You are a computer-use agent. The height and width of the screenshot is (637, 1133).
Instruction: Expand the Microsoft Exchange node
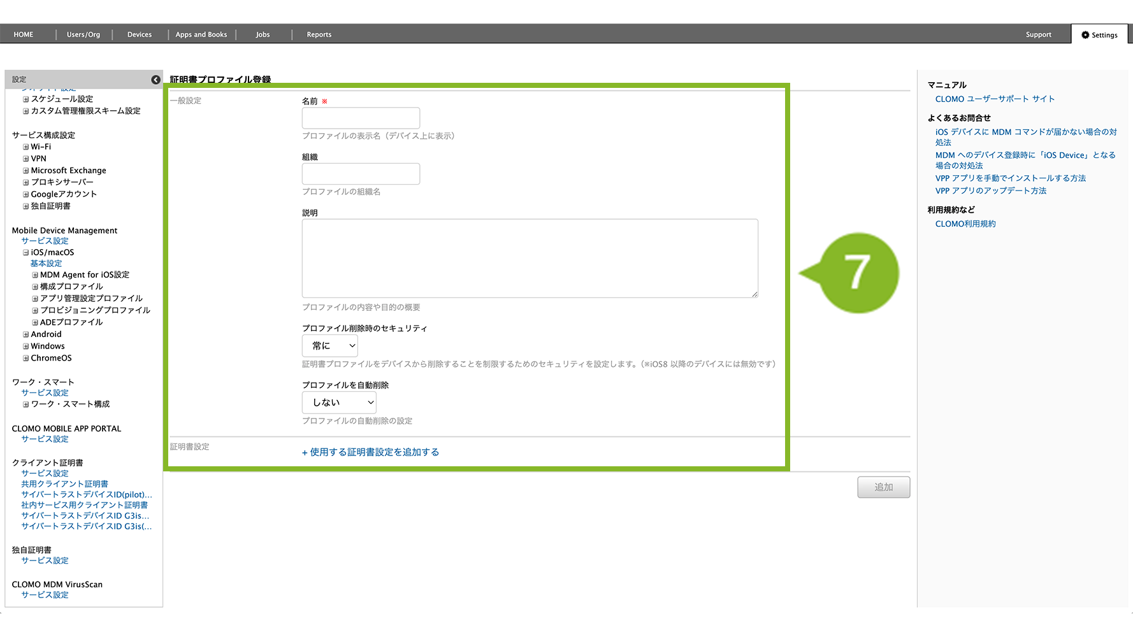pyautogui.click(x=26, y=171)
